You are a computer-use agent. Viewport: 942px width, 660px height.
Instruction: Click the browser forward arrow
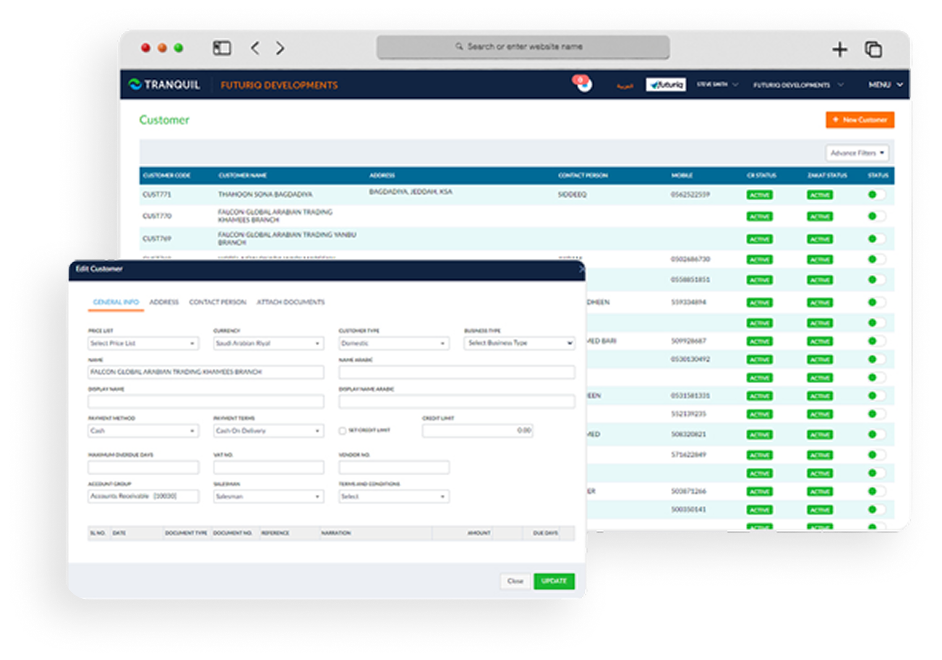280,48
